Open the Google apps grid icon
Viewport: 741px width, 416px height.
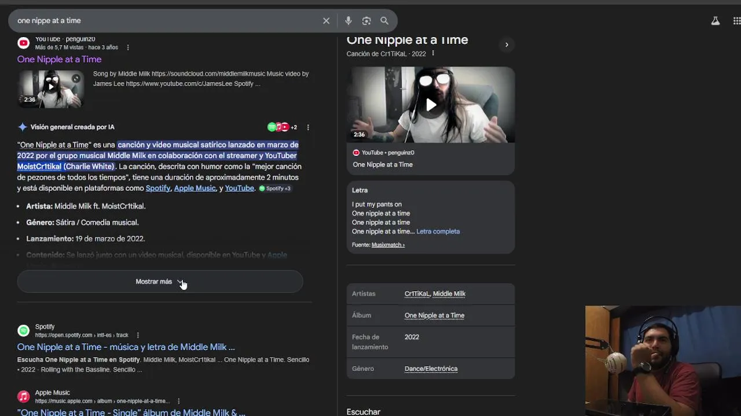click(x=737, y=21)
